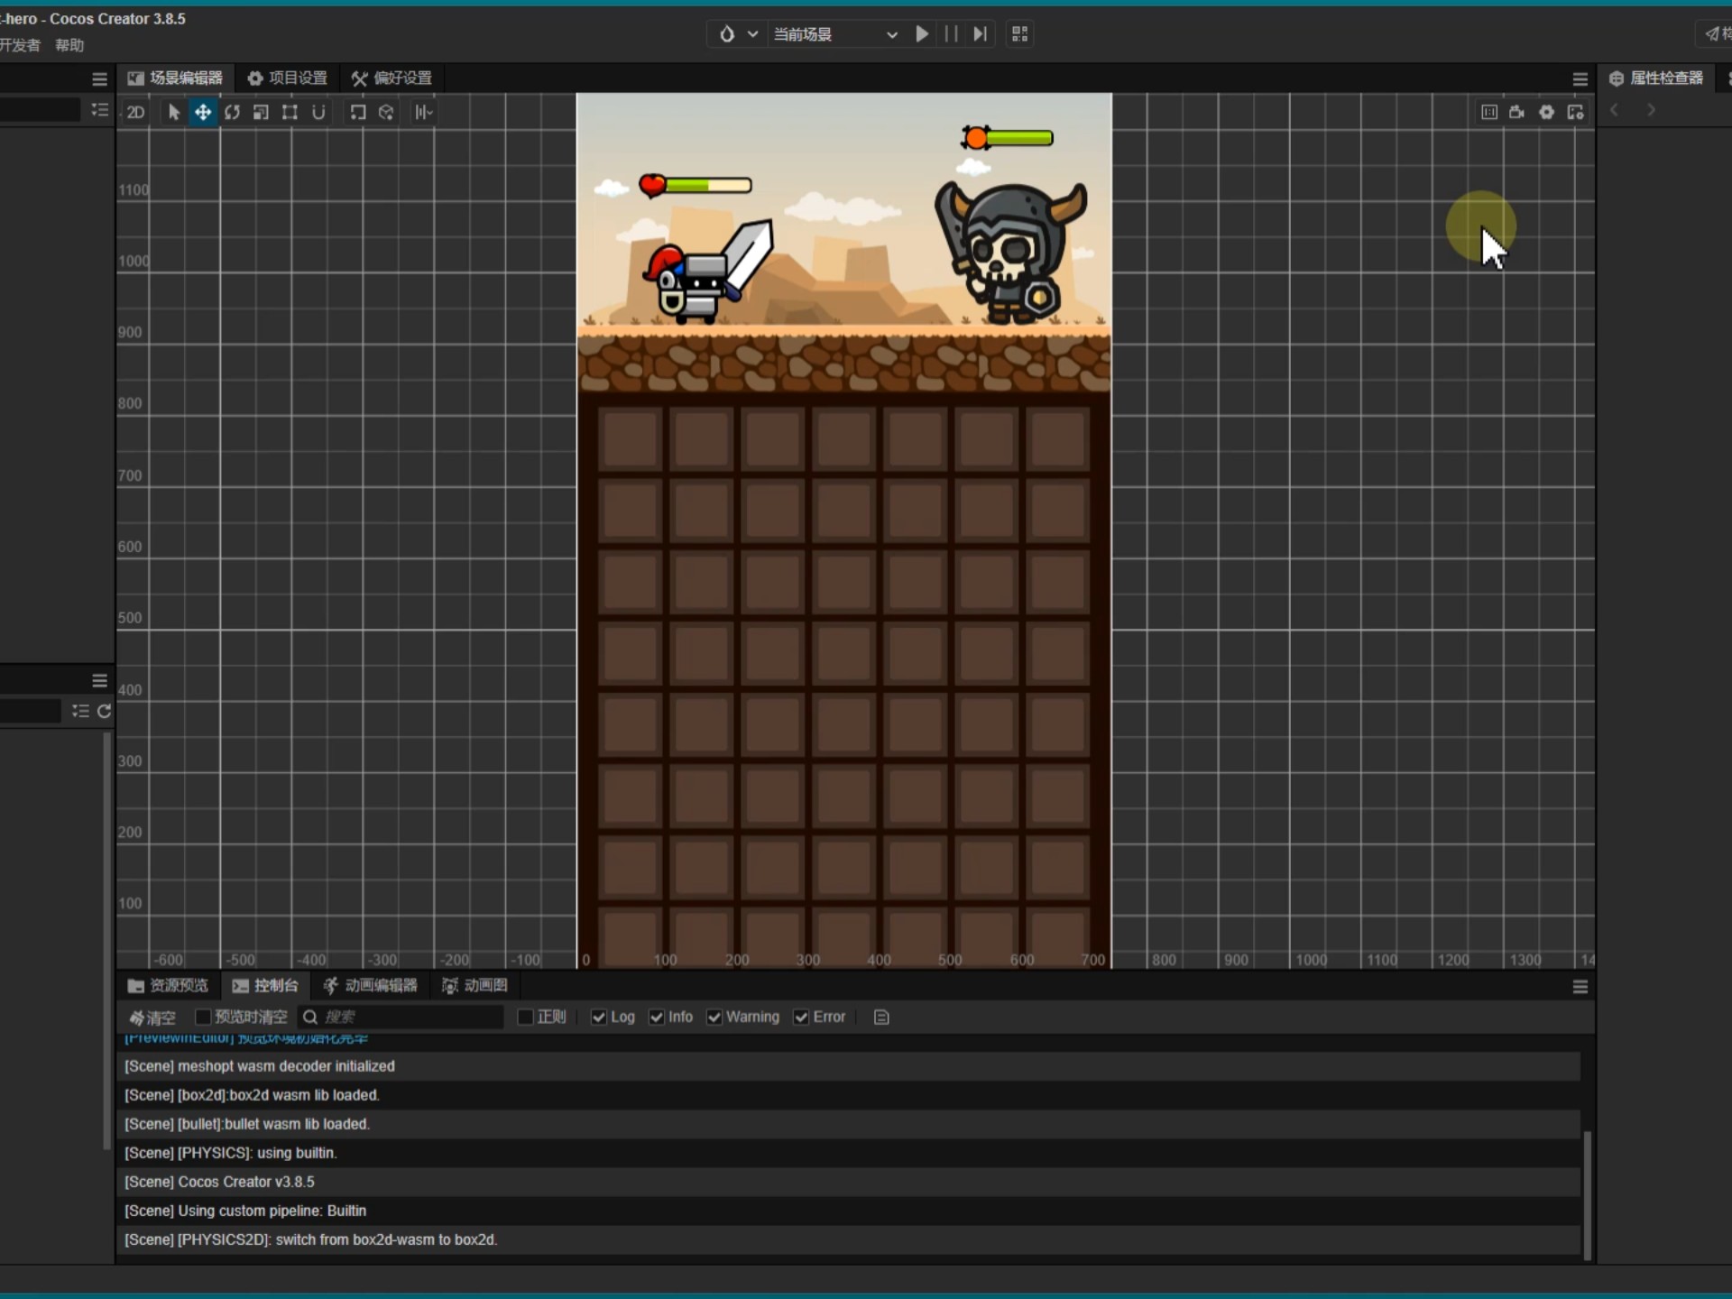Click the hierarchy panel search field
This screenshot has width=1732, height=1299.
tap(40, 110)
